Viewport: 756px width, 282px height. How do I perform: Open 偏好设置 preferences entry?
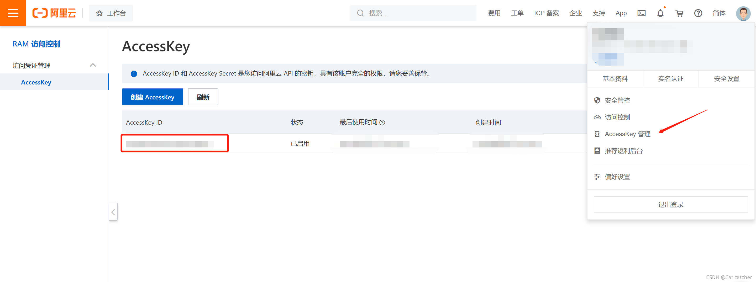tap(617, 177)
